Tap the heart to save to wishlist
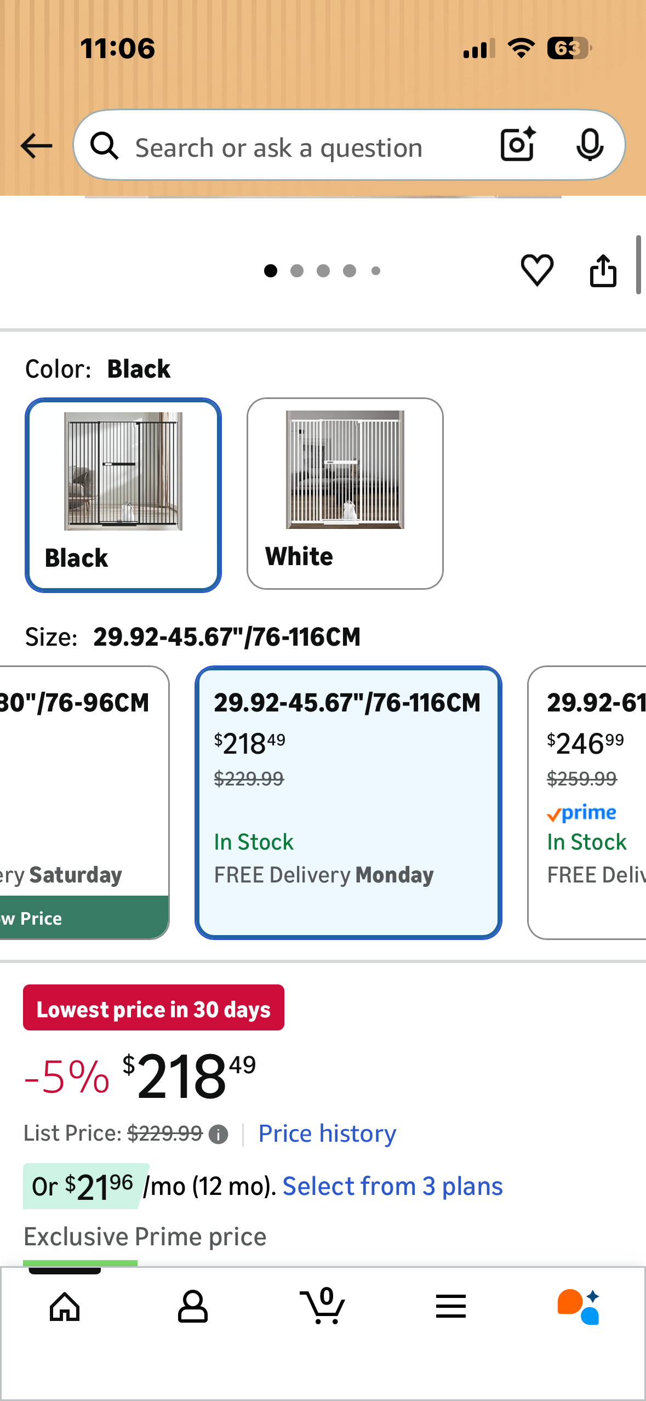Viewport: 646px width, 1401px height. tap(537, 270)
